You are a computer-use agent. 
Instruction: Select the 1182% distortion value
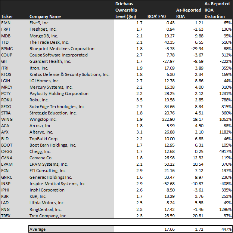225,132
